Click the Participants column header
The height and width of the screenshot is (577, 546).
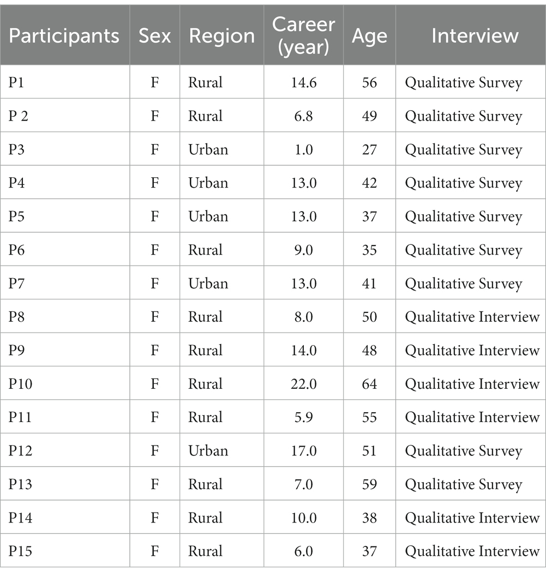64,35
